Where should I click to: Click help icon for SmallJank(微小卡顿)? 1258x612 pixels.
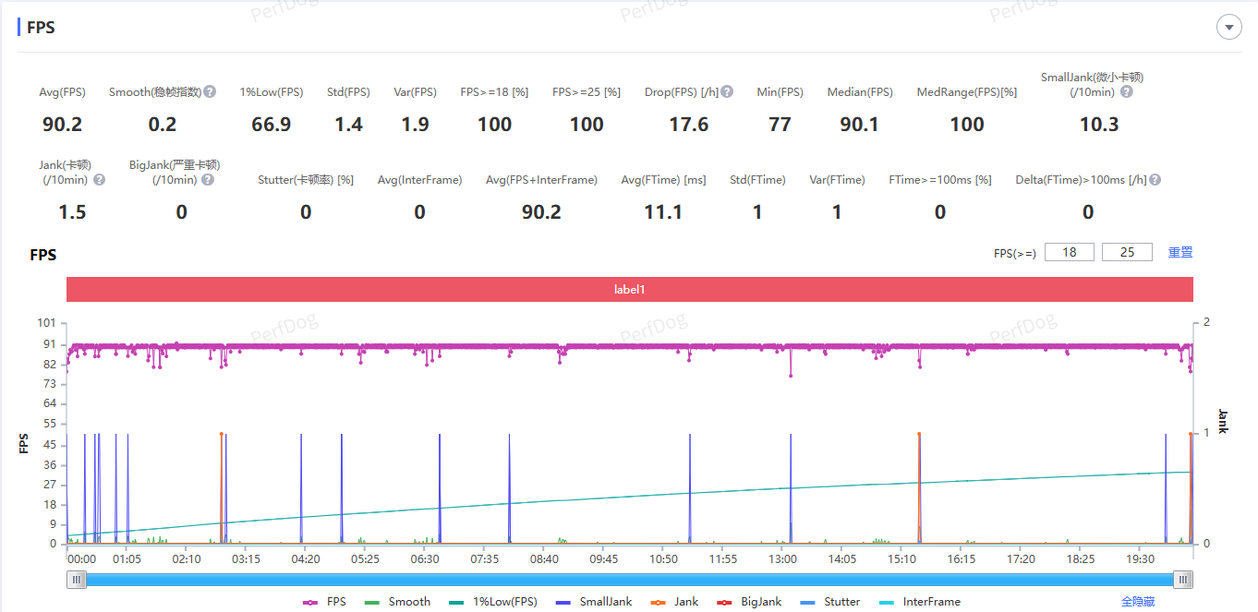coord(1126,92)
